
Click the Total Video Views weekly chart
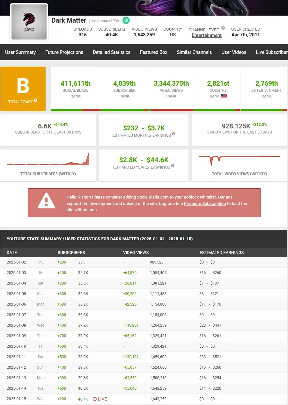(240, 160)
